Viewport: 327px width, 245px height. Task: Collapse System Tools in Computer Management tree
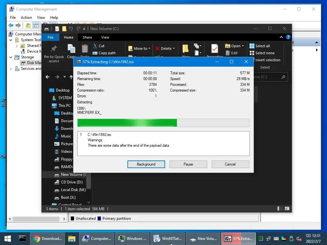(x=11, y=40)
